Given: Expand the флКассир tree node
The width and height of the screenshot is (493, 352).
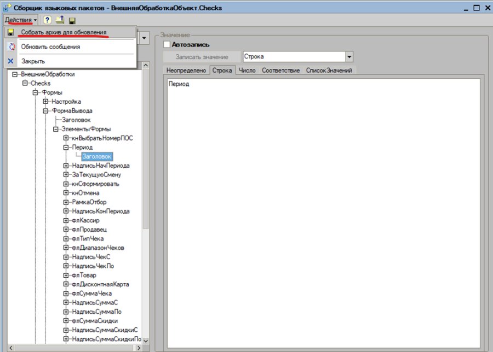Looking at the screenshot, I should click(x=66, y=220).
